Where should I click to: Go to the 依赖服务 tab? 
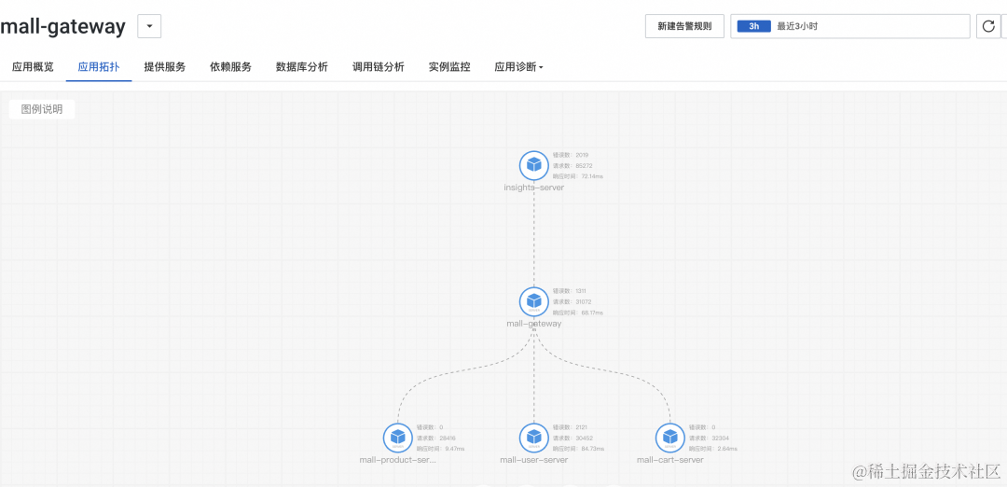click(x=230, y=67)
